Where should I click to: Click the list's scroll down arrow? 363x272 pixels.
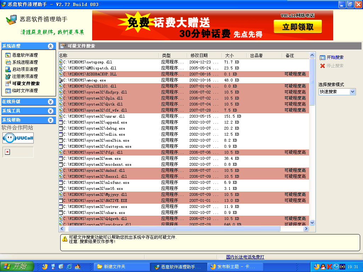[x=312, y=223]
